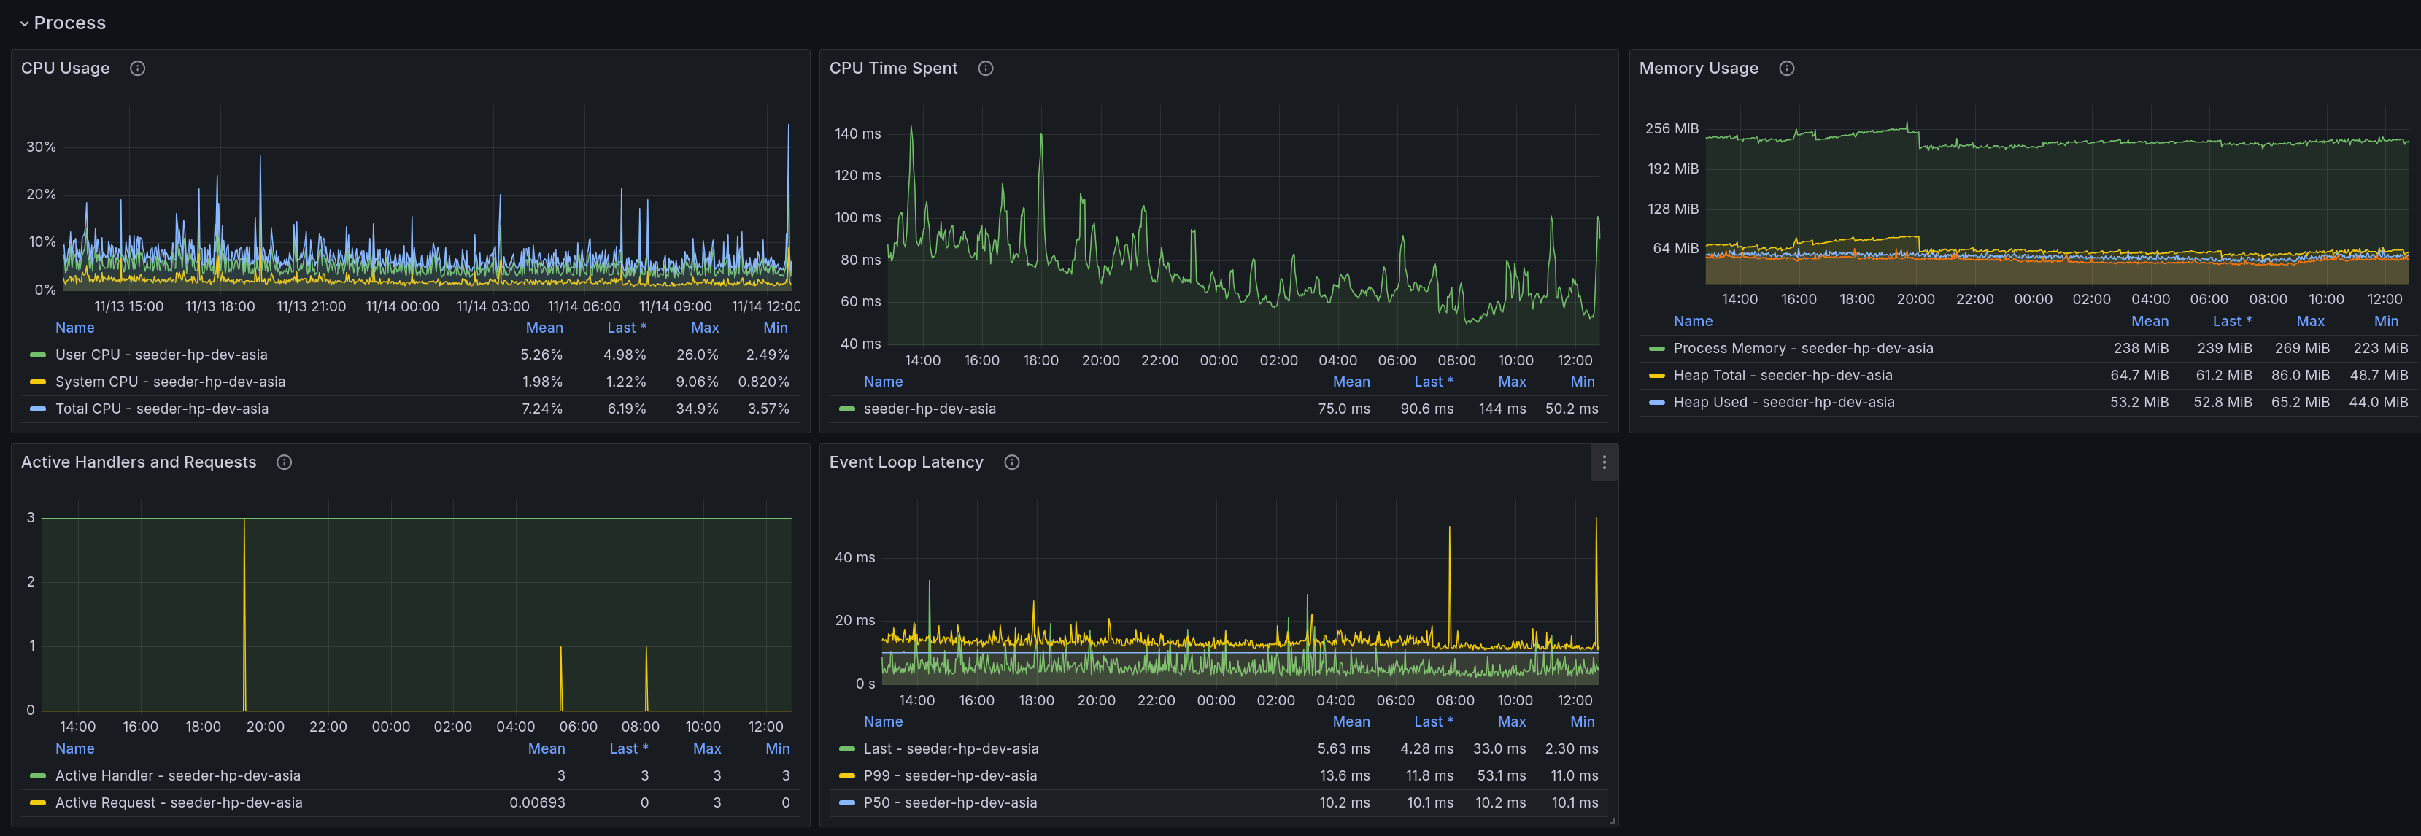Sort Memory Usage legend by Max
The width and height of the screenshot is (2421, 836).
click(2309, 321)
